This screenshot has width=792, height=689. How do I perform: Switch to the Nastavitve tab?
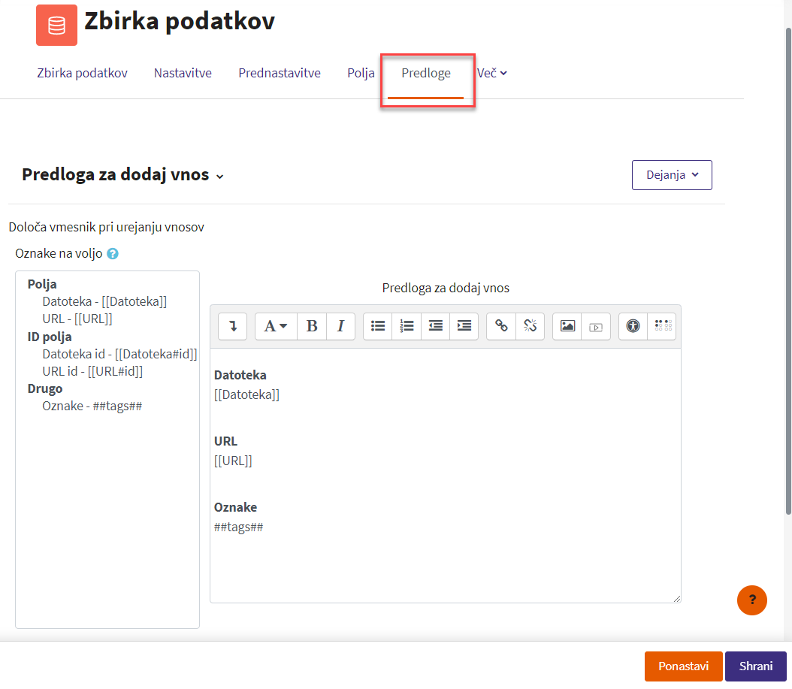point(183,73)
